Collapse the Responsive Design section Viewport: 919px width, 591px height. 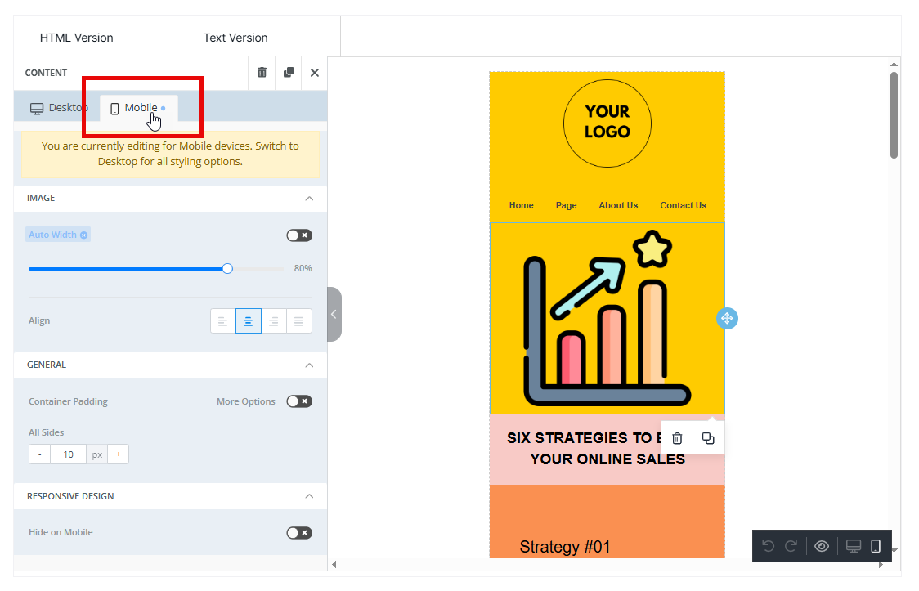point(309,496)
